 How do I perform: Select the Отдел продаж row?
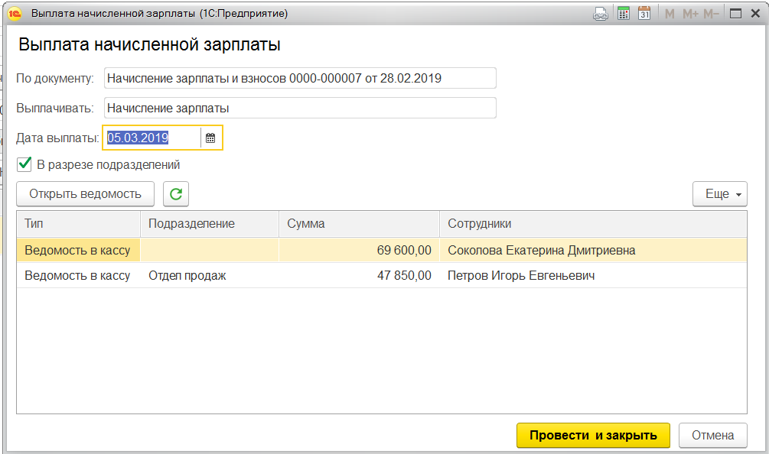coord(187,275)
